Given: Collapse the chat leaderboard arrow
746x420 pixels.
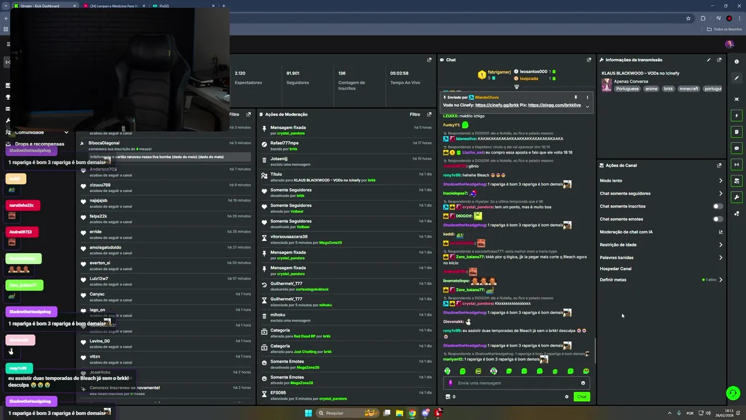Looking at the screenshot, I should (x=516, y=86).
